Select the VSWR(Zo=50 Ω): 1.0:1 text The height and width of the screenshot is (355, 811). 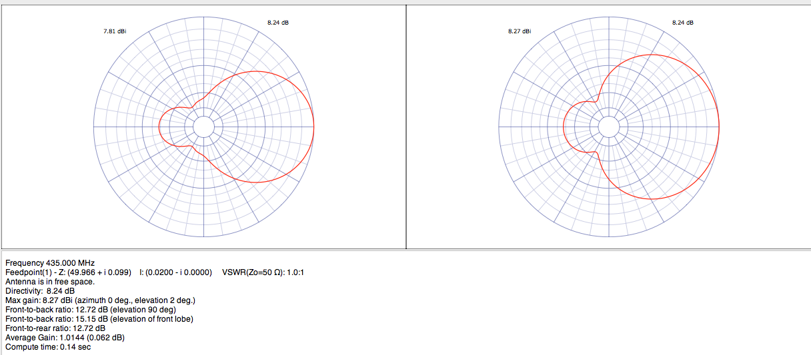pyautogui.click(x=263, y=272)
